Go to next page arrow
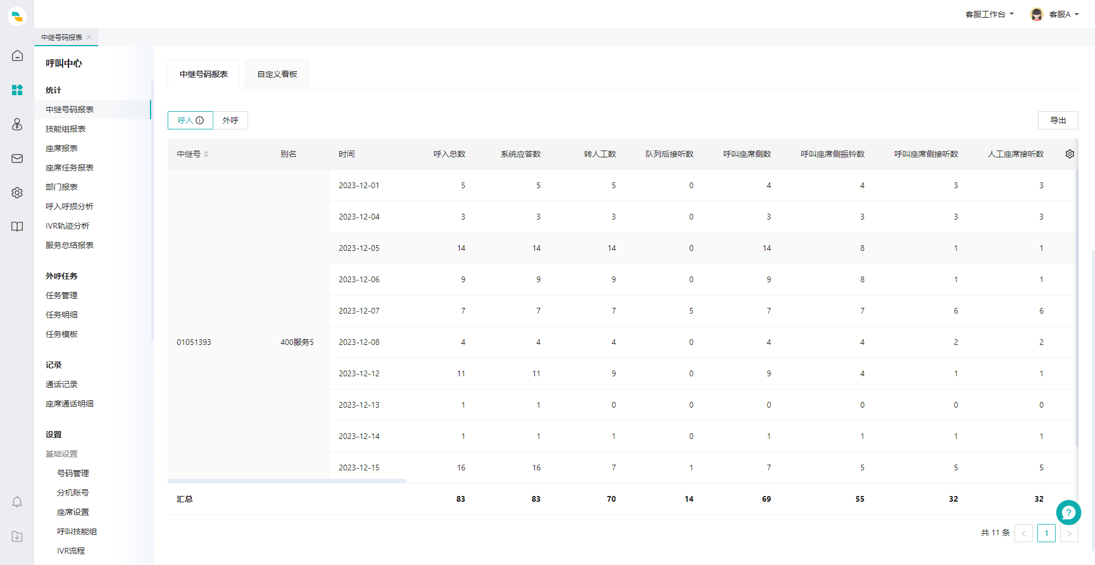The image size is (1095, 565). tap(1069, 533)
